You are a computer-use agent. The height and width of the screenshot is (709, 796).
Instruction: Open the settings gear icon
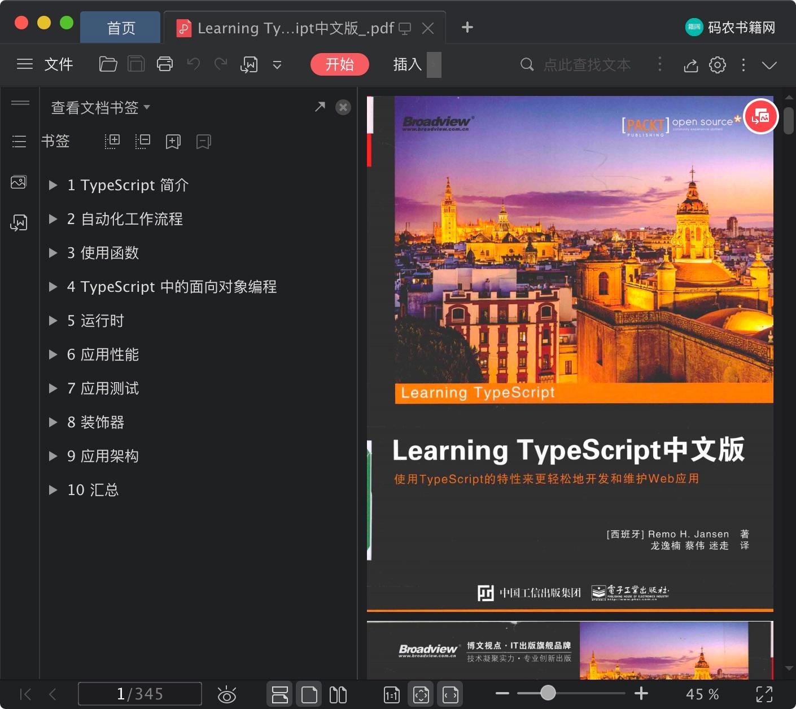(x=718, y=65)
